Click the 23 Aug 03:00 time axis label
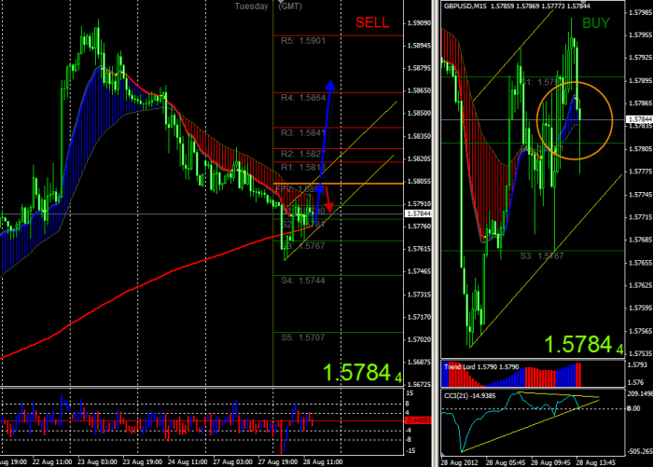The height and width of the screenshot is (467, 653). (x=97, y=462)
